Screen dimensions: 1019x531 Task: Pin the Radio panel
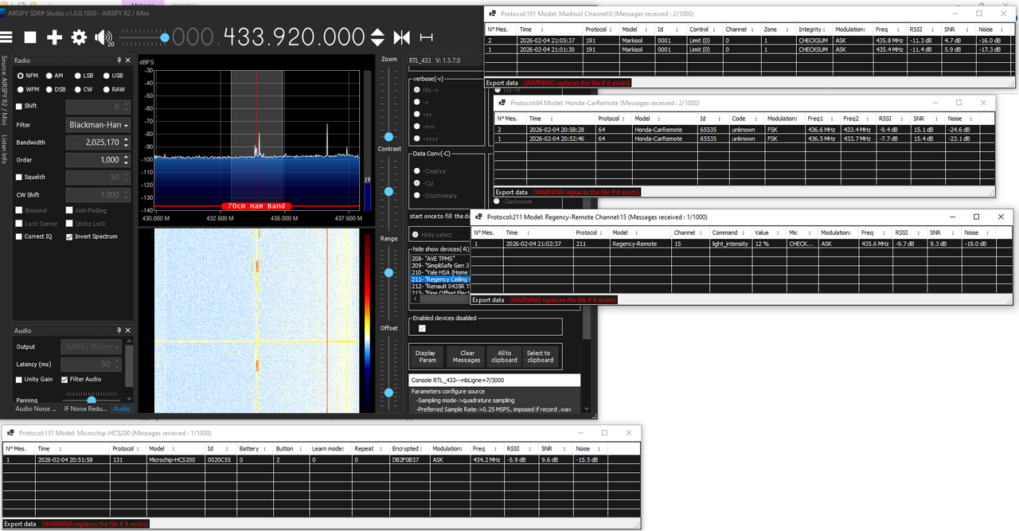(x=119, y=61)
